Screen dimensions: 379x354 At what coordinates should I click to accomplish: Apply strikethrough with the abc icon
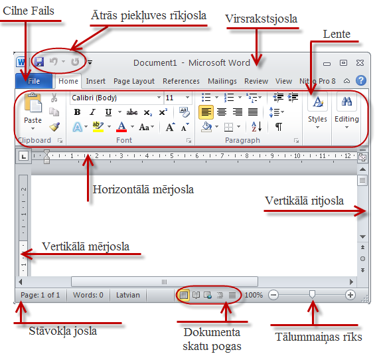pos(132,112)
